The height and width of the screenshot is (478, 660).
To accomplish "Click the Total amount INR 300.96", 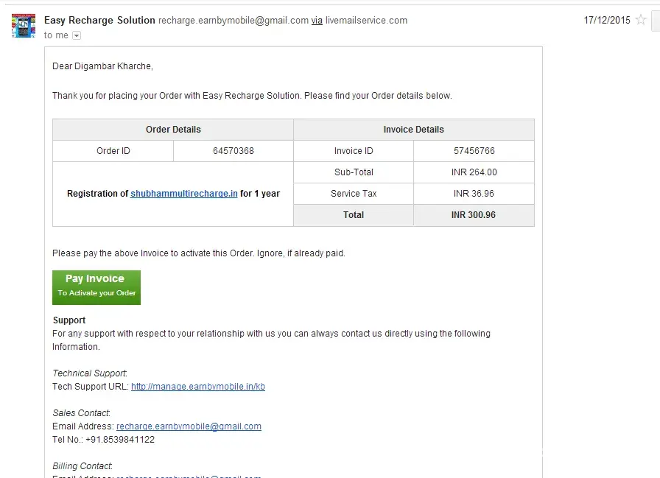I will coord(474,215).
